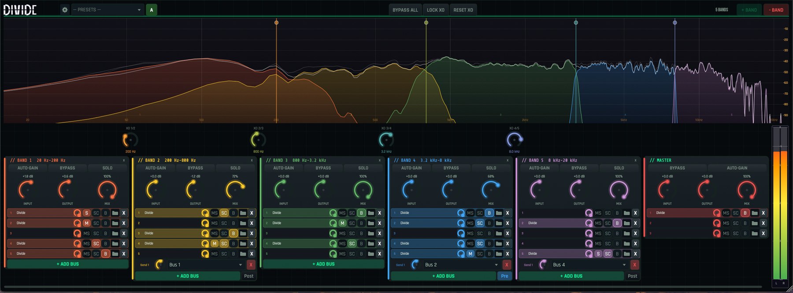
Task: Toggle B bypass in Master slot 1
Action: [x=745, y=213]
